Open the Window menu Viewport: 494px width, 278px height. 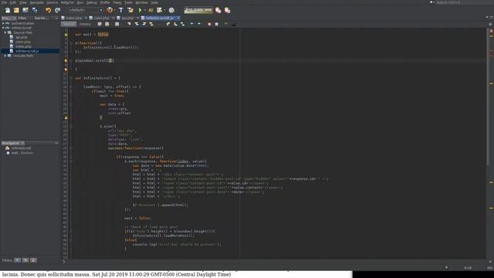pyautogui.click(x=141, y=2)
